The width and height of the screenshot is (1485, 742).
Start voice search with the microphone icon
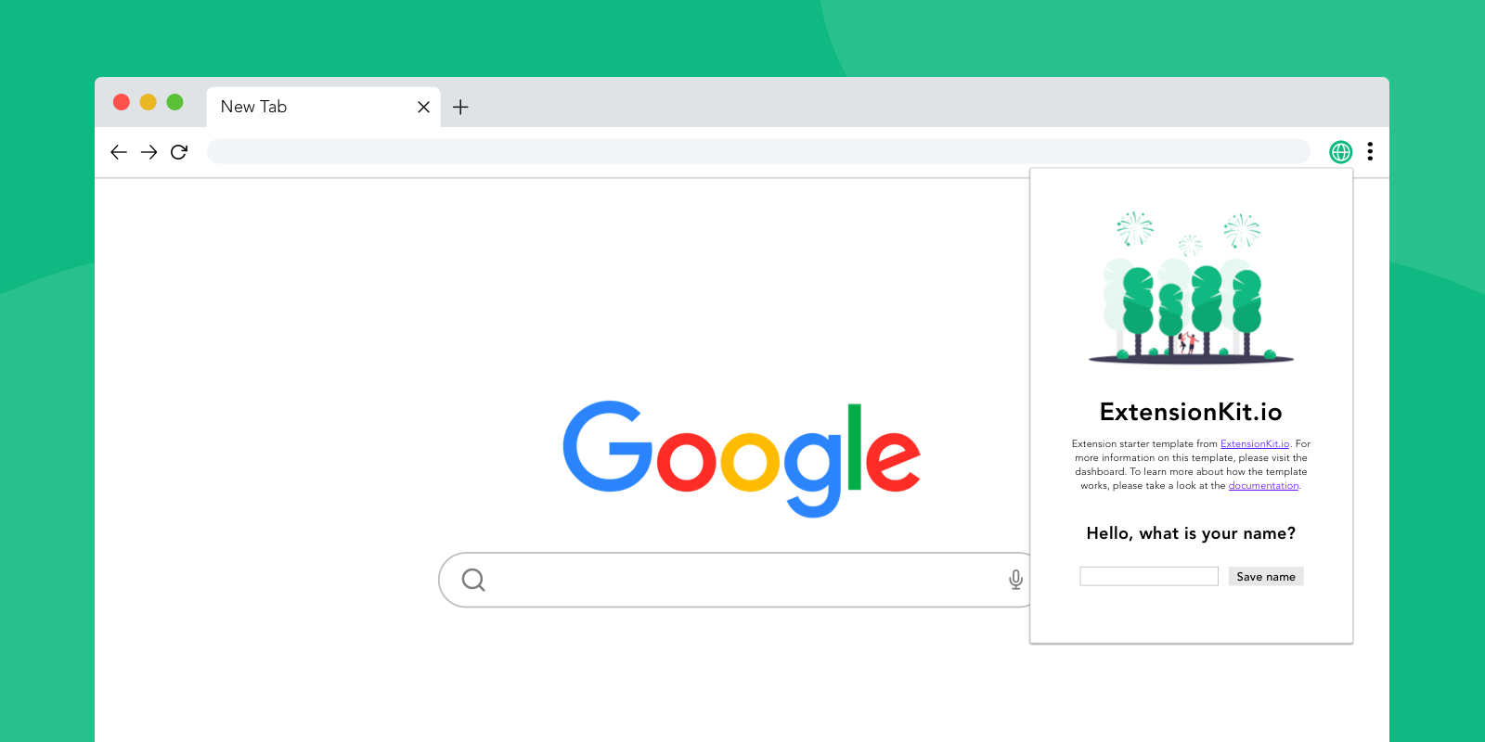1015,580
